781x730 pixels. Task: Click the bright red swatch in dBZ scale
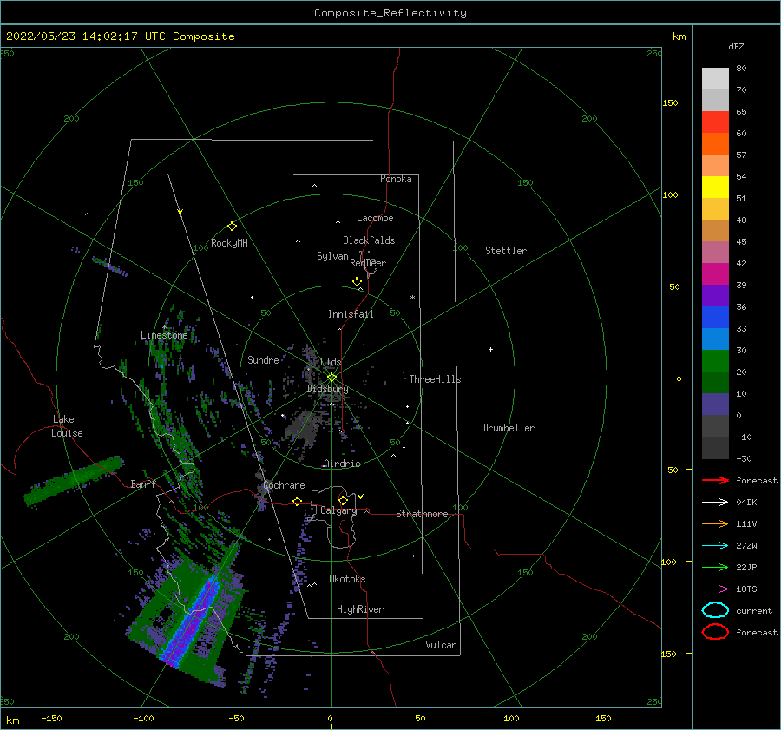[x=715, y=122]
